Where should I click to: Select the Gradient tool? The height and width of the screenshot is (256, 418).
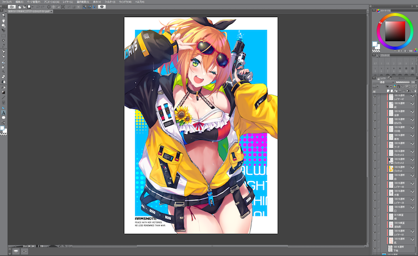[3, 92]
